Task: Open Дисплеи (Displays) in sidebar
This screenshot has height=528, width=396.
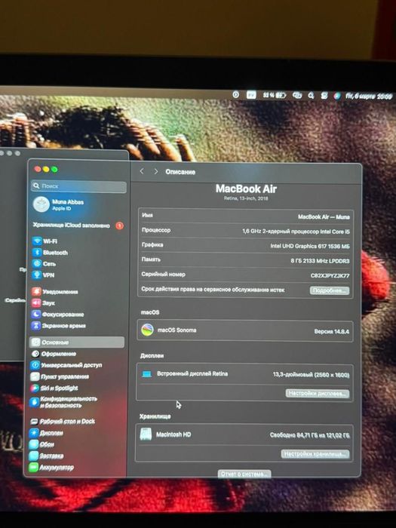Action: click(47, 433)
